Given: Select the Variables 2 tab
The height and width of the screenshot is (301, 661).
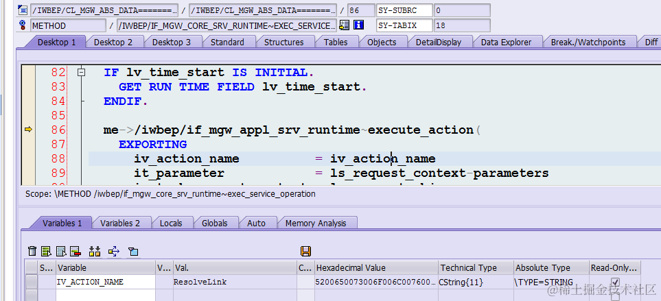Looking at the screenshot, I should (119, 223).
